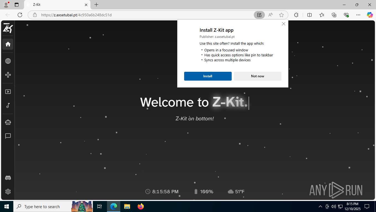Click the battery 100% indicator

pos(203,192)
